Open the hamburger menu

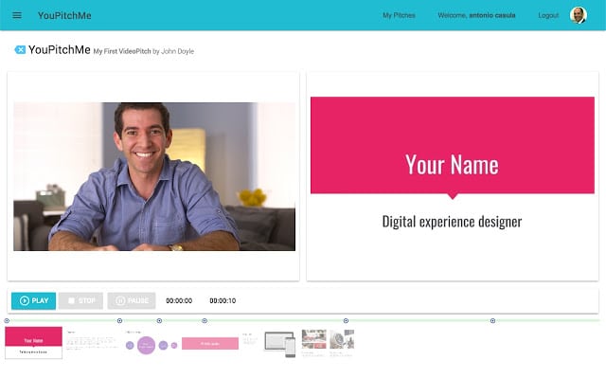coord(16,15)
